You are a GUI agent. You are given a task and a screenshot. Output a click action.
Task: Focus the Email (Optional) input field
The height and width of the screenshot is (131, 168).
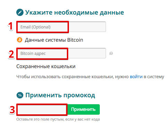click(61, 27)
